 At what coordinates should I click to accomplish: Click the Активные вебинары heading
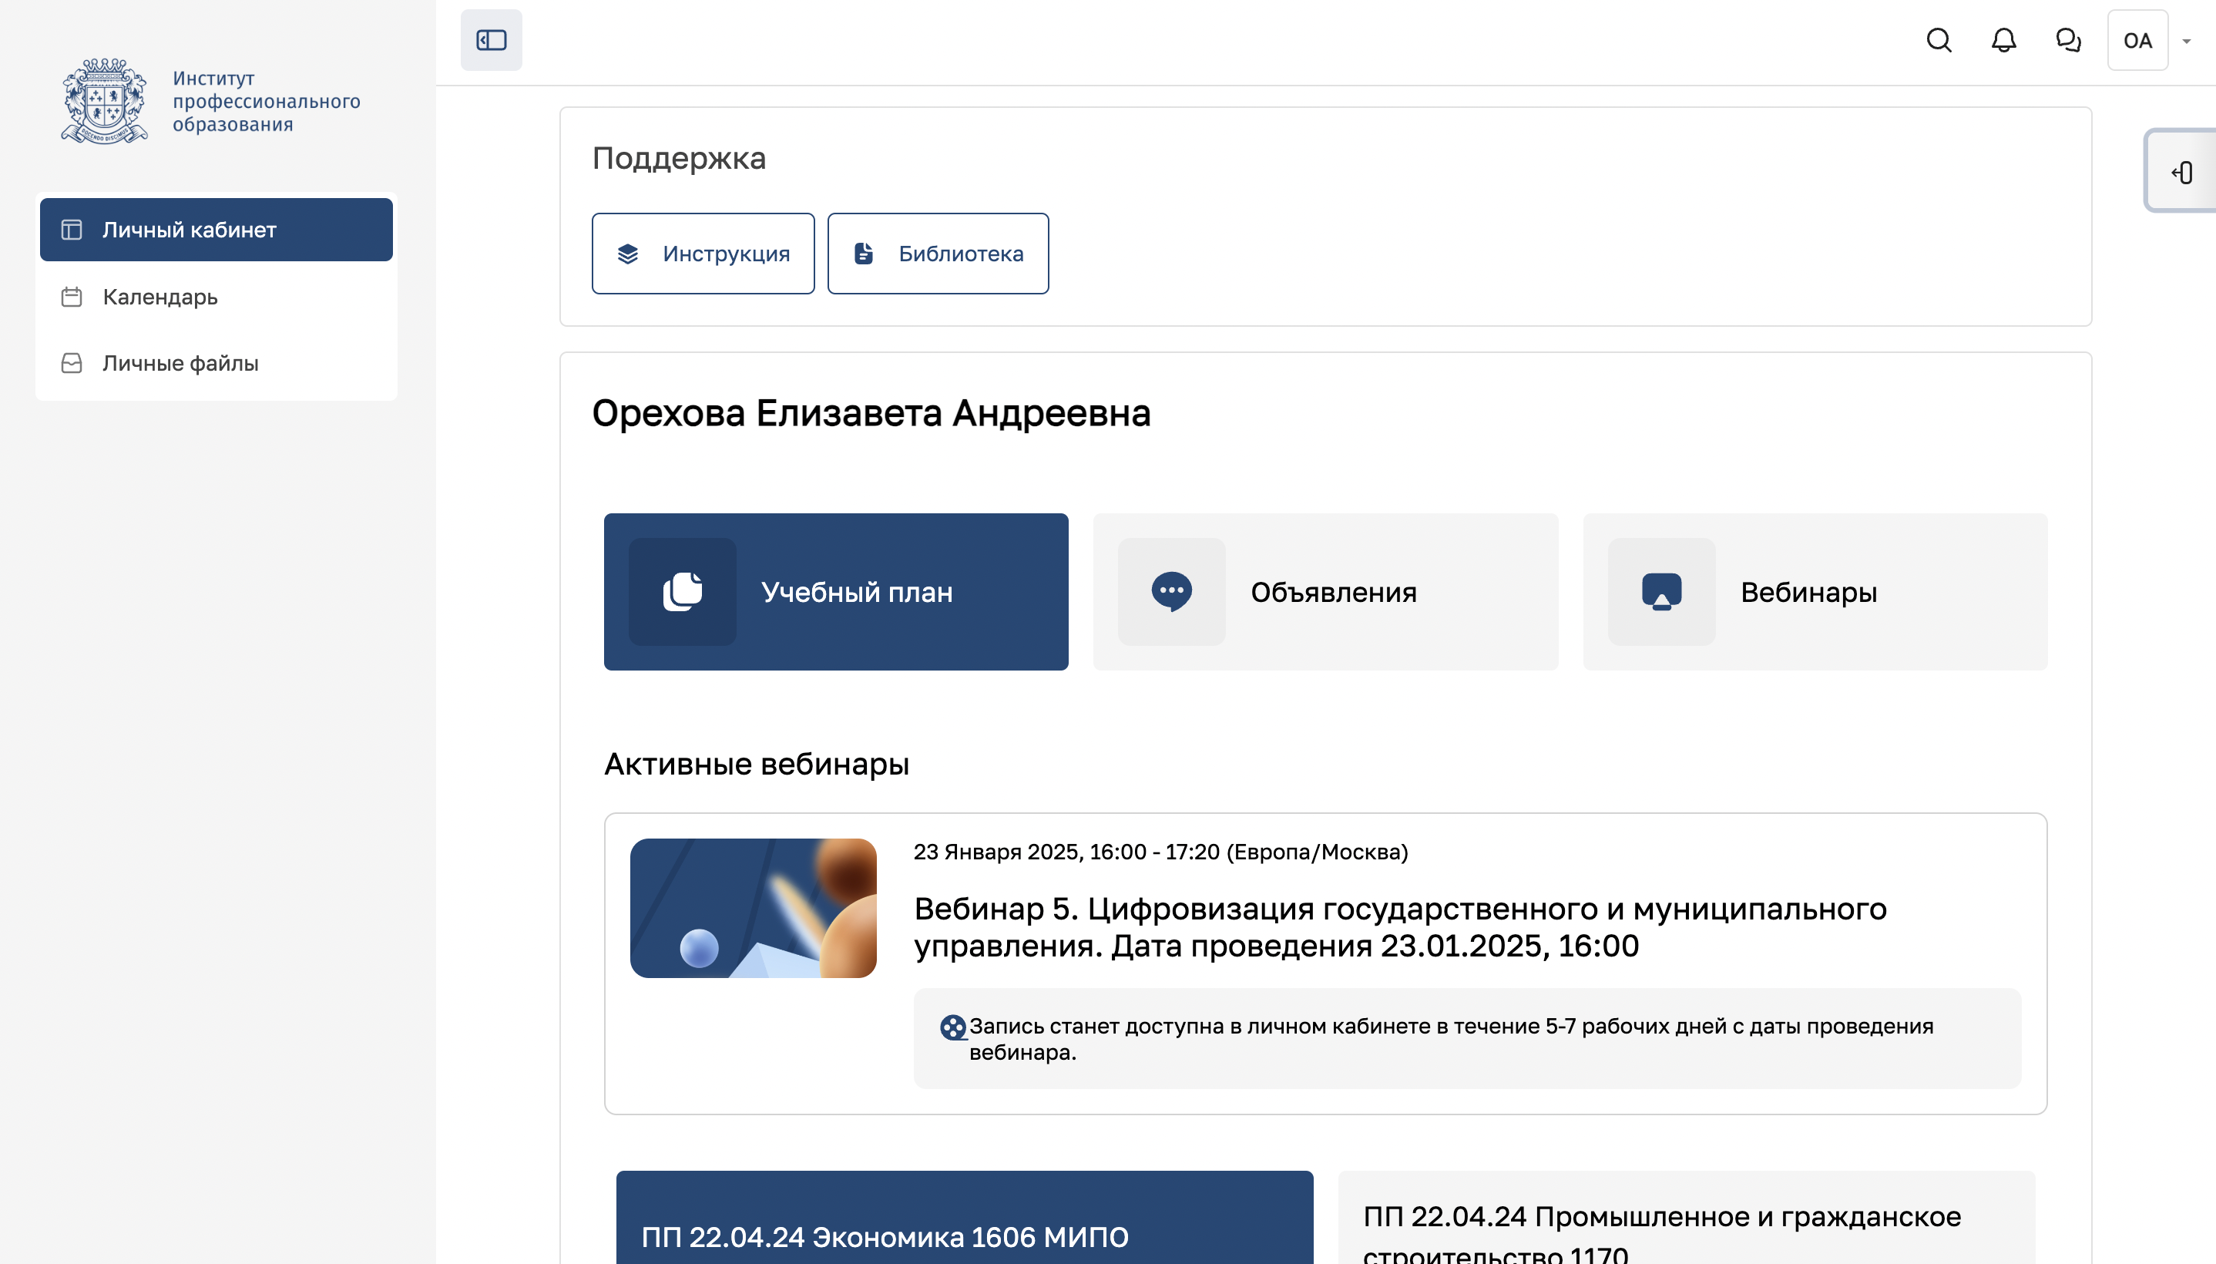click(757, 764)
